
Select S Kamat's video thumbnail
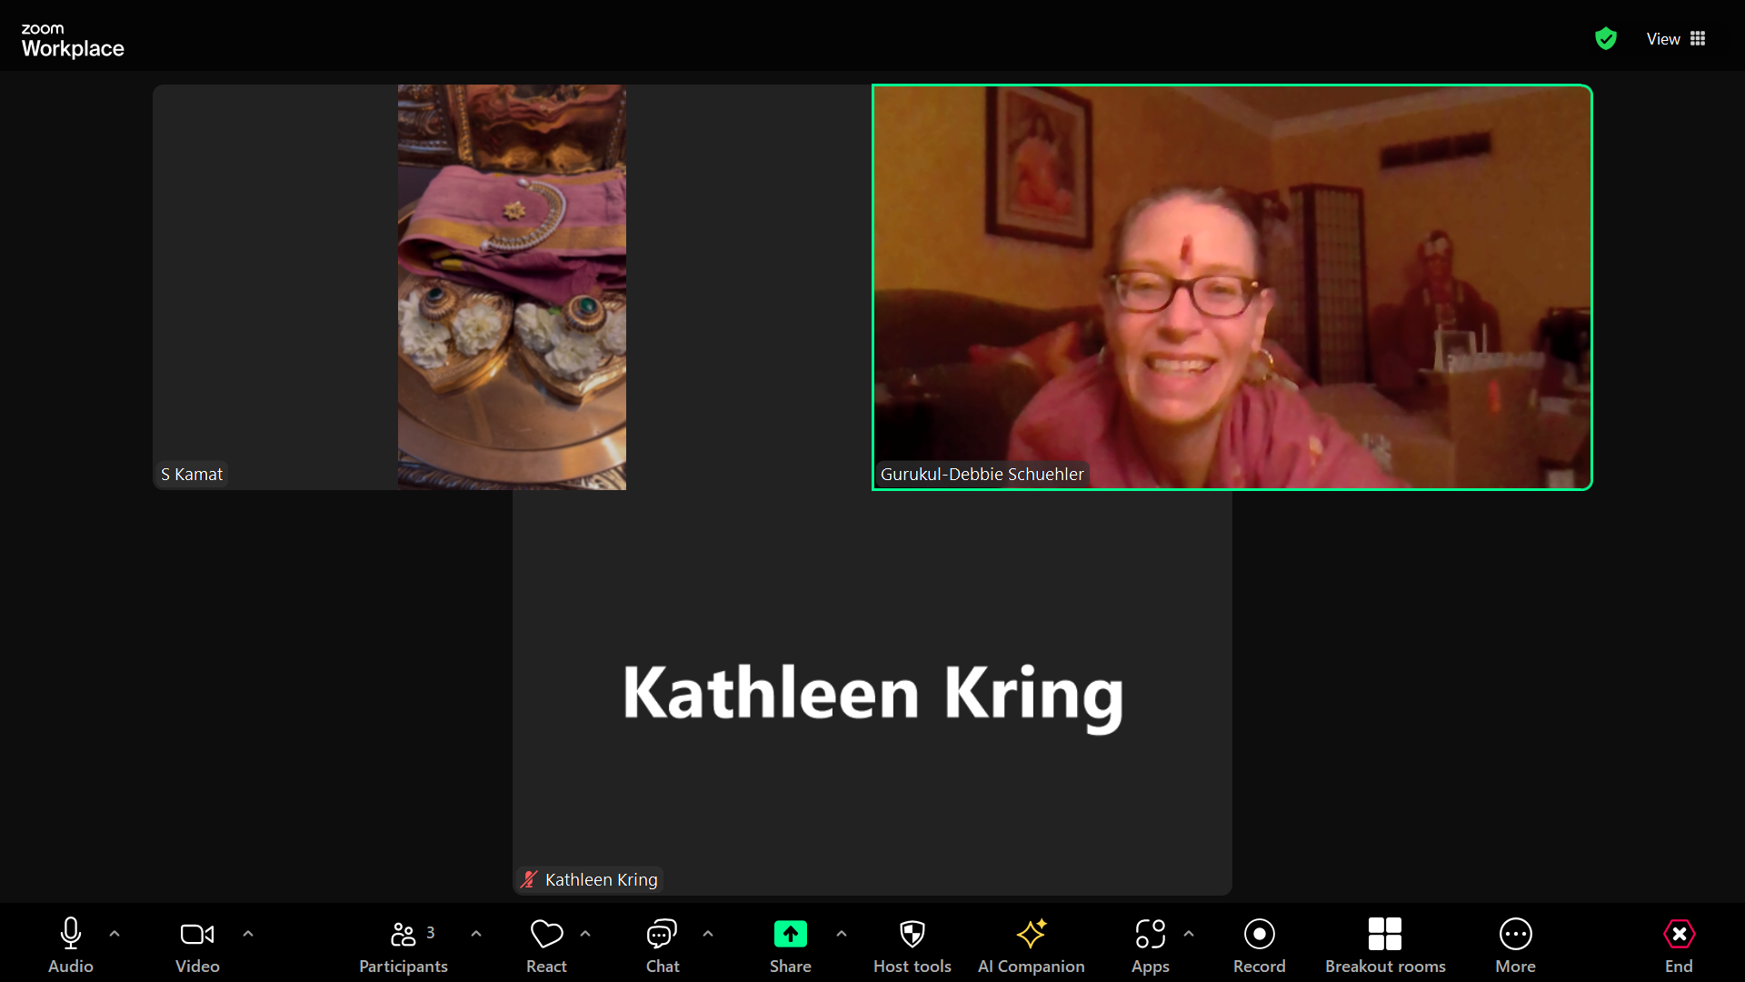point(389,287)
